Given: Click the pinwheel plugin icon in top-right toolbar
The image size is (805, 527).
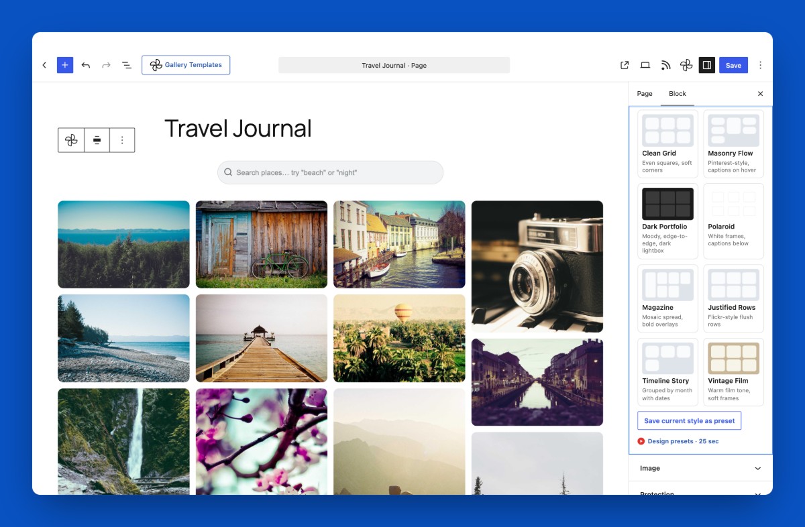Looking at the screenshot, I should [x=686, y=65].
